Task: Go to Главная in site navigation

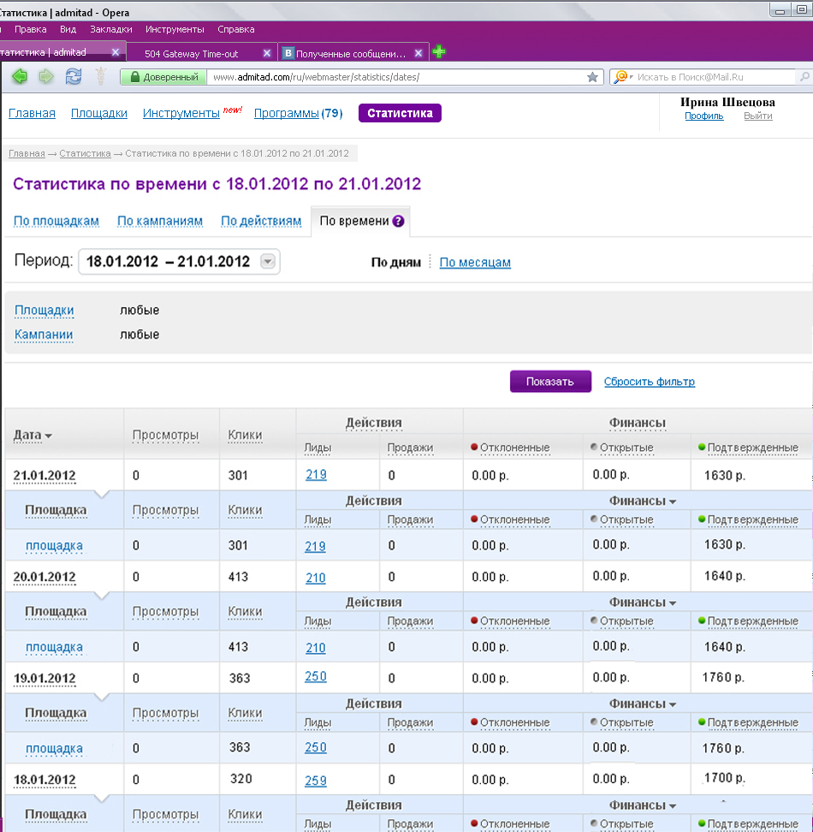Action: coord(32,113)
